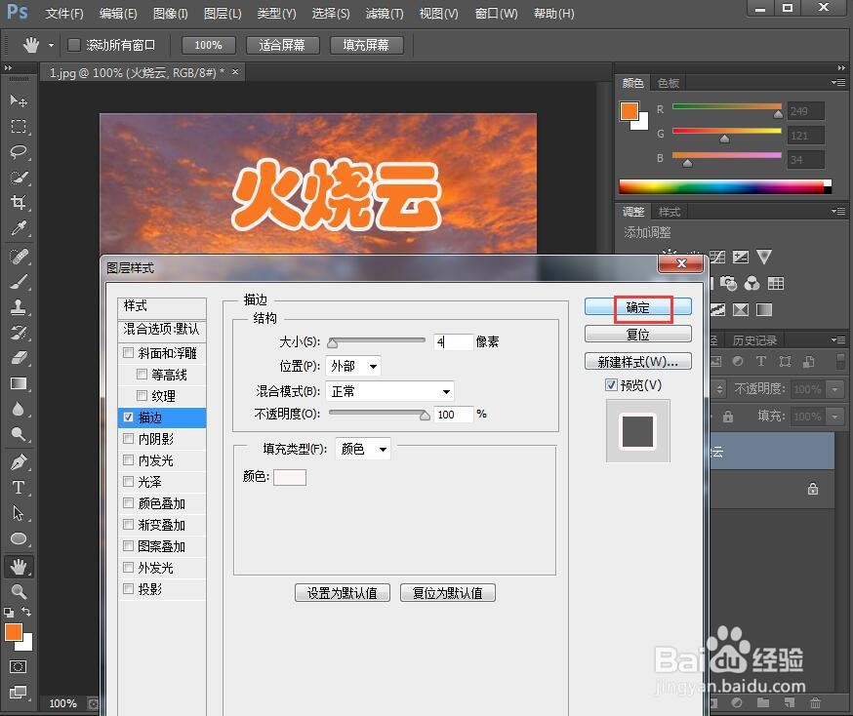Select the Gradient tool

click(19, 383)
